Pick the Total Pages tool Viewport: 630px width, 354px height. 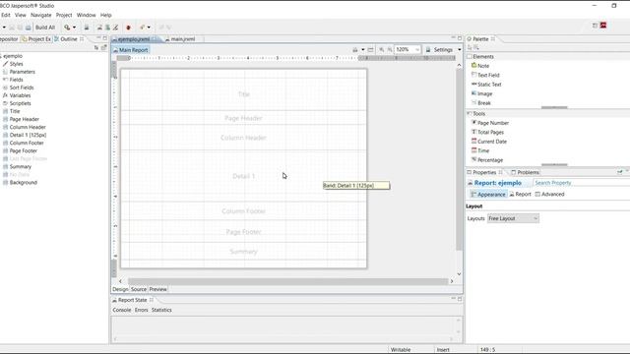[487, 132]
